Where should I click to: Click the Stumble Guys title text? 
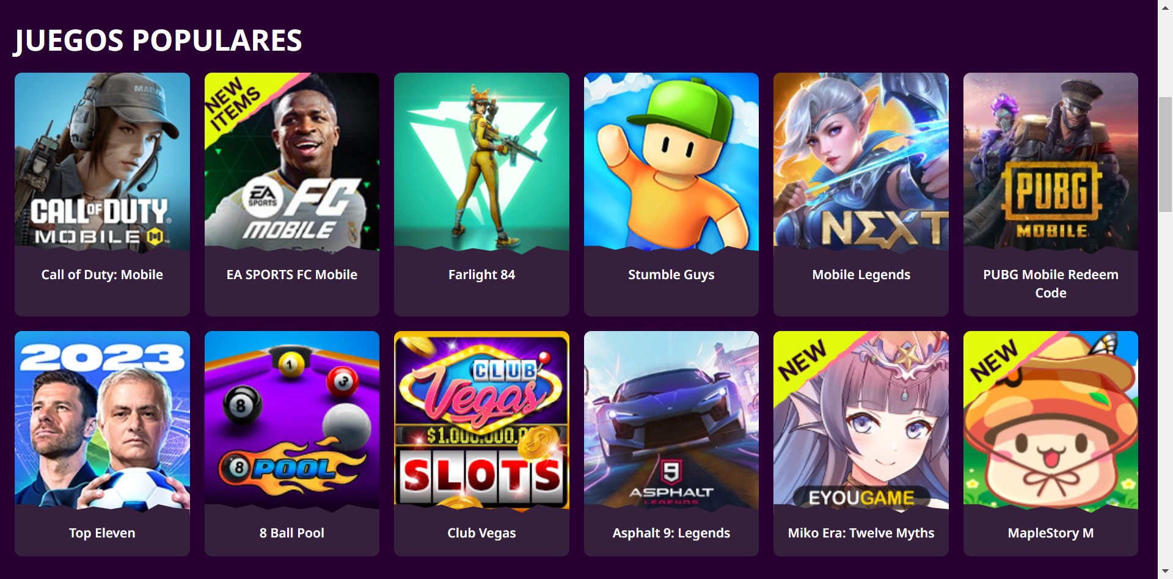coord(671,275)
